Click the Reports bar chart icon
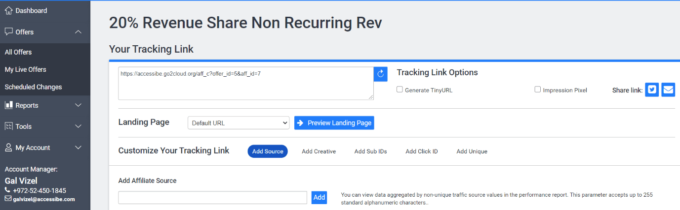This screenshot has height=210, width=680. [x=8, y=105]
